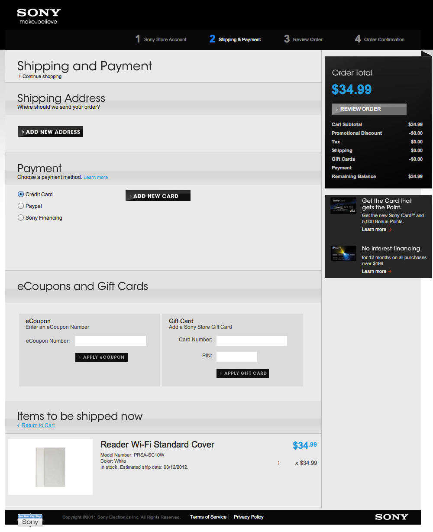Click ADD NEW CARD
433x532 pixels.
tap(158, 195)
